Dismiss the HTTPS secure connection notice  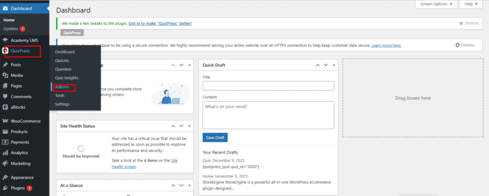(465, 45)
